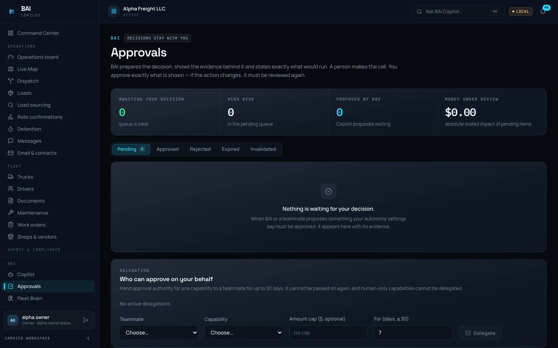Click the Email & contacts envelope icon
558x348 pixels.
coord(11,153)
